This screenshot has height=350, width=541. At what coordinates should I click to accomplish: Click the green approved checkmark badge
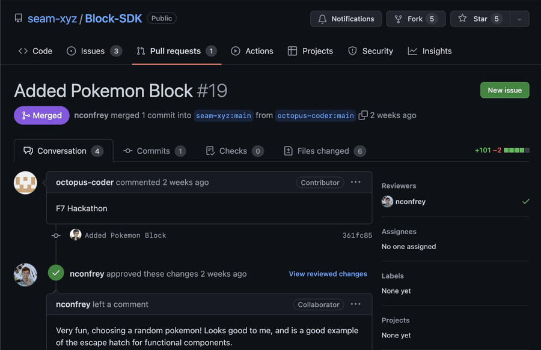[56, 274]
